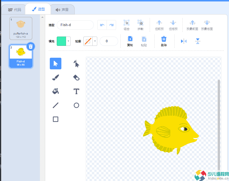
Task: Open the fill color dropdown
Action: [x=68, y=41]
